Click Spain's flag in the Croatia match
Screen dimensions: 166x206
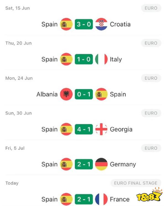coord(66,24)
